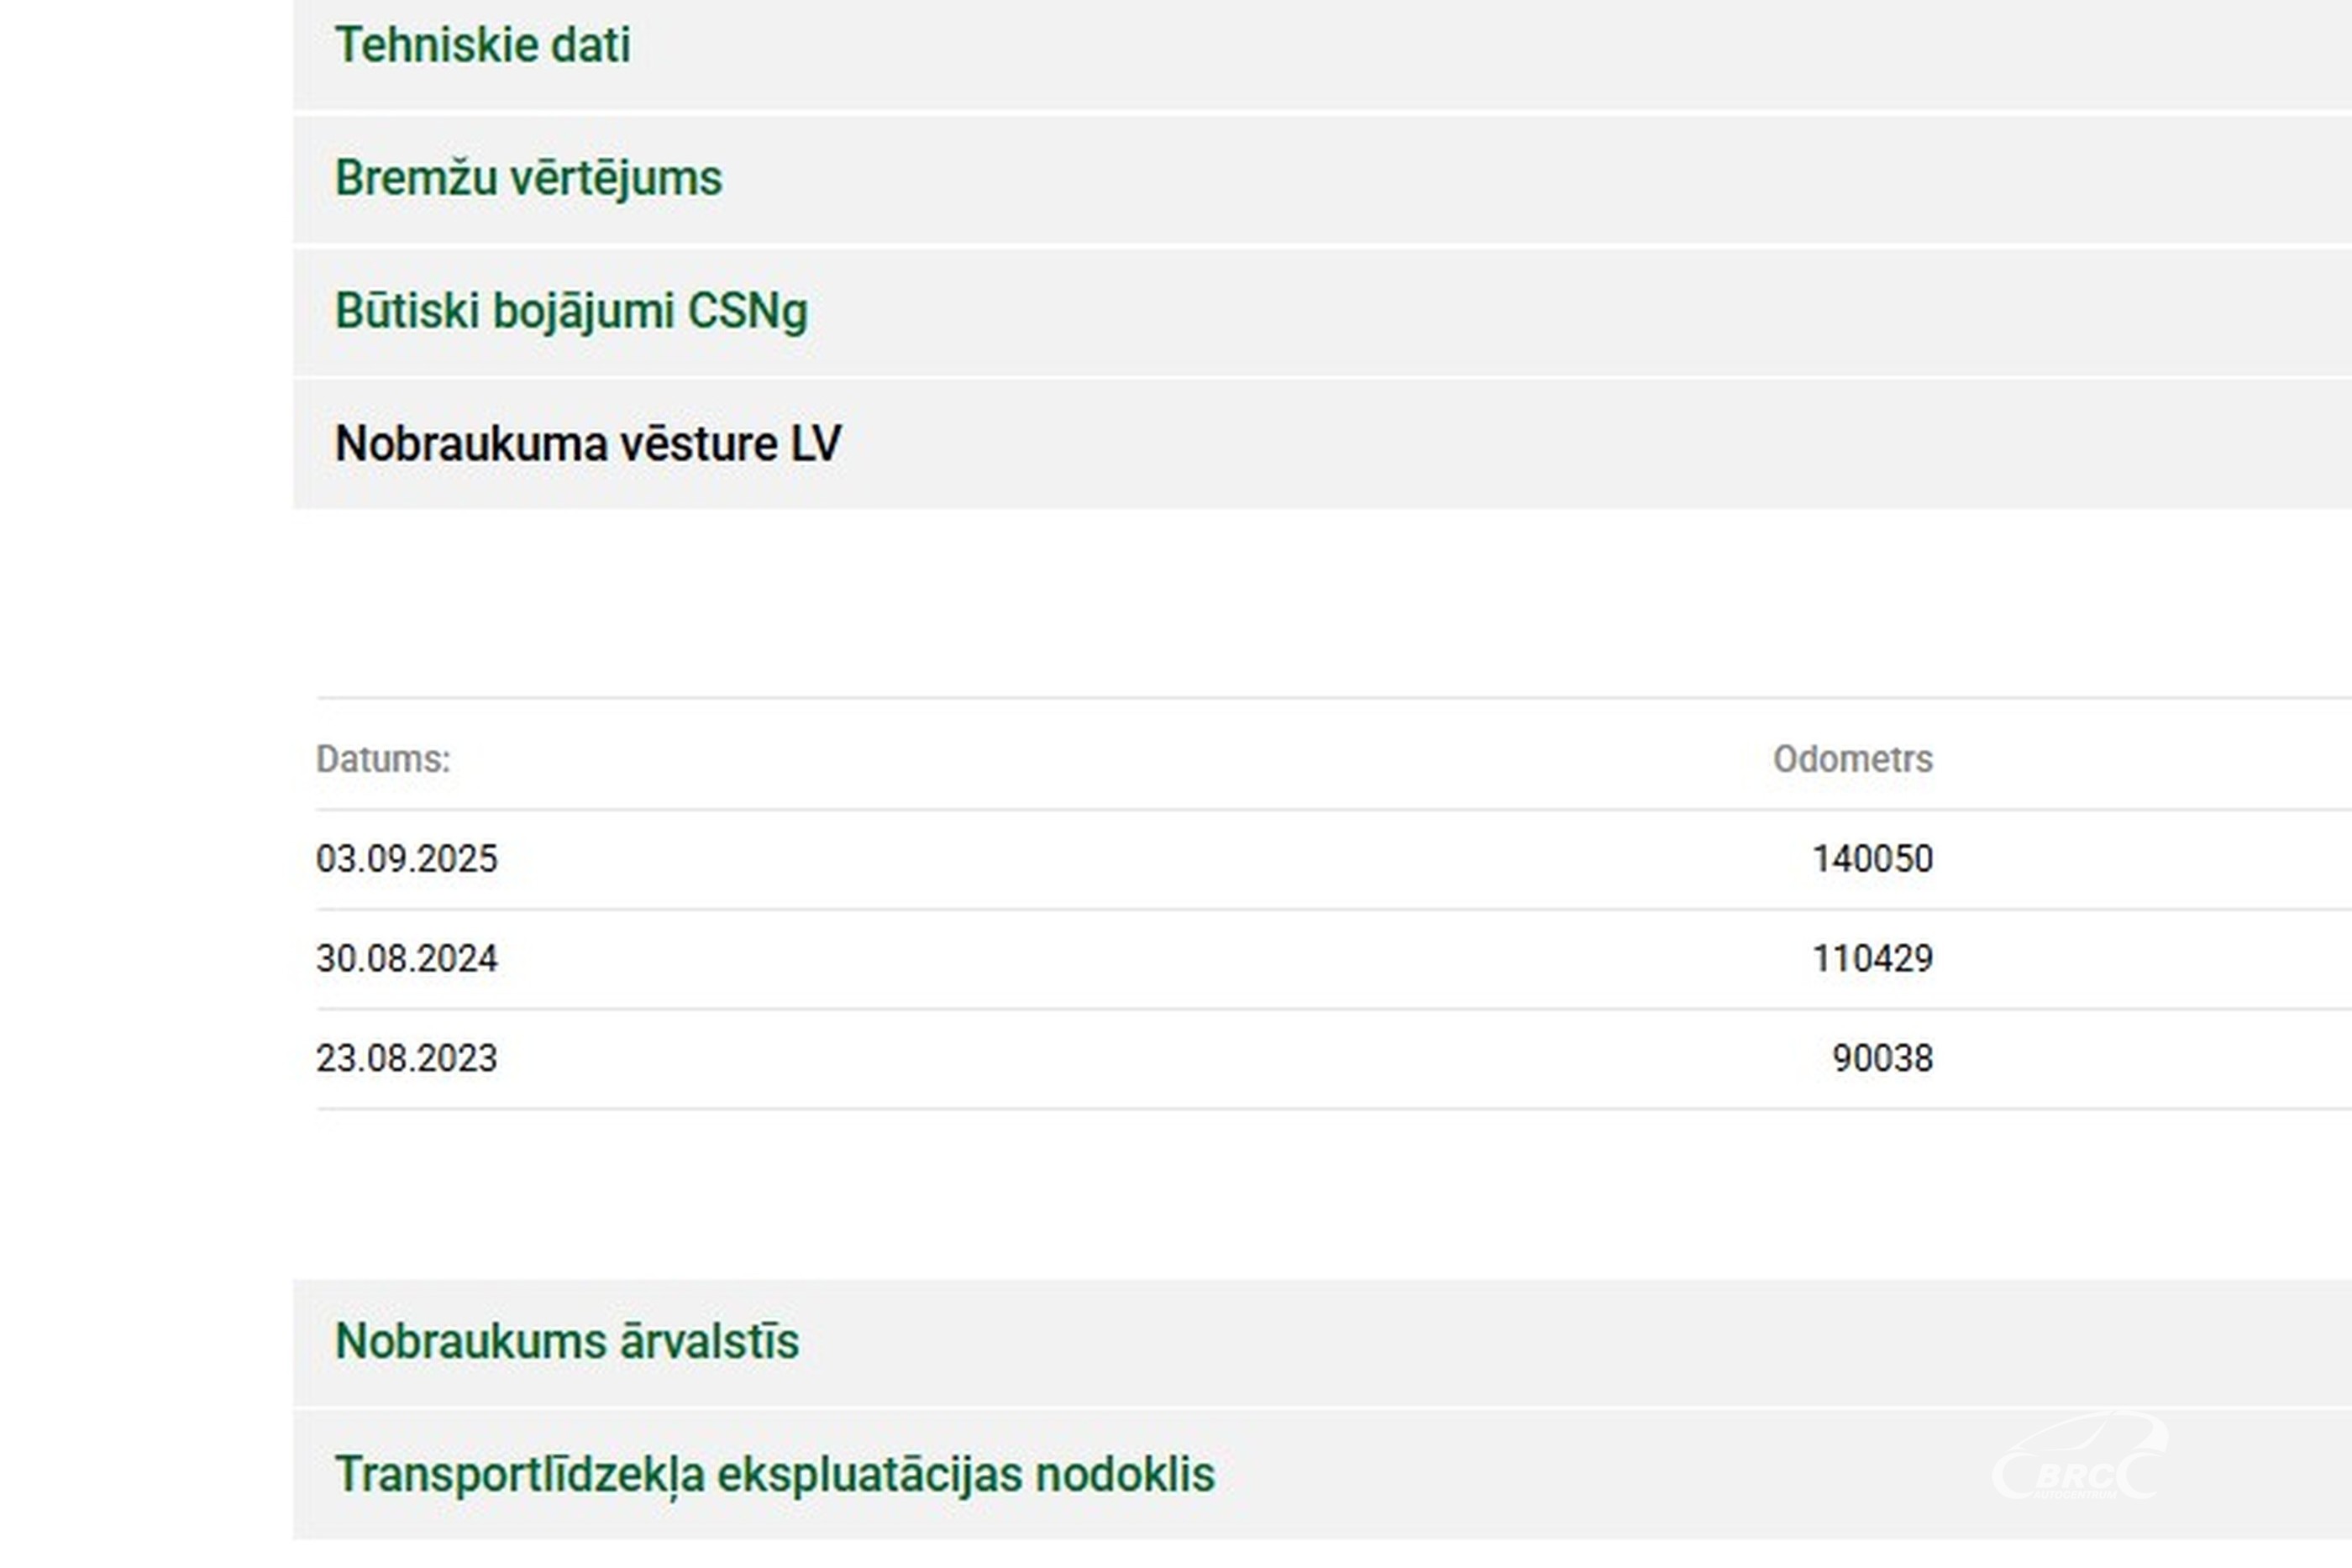The height and width of the screenshot is (1568, 2352).
Task: Open the Bremžu vērtējums accordion
Action: (x=528, y=179)
